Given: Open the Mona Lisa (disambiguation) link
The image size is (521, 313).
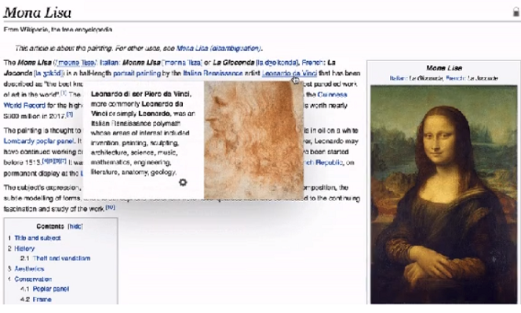Looking at the screenshot, I should click(219, 48).
